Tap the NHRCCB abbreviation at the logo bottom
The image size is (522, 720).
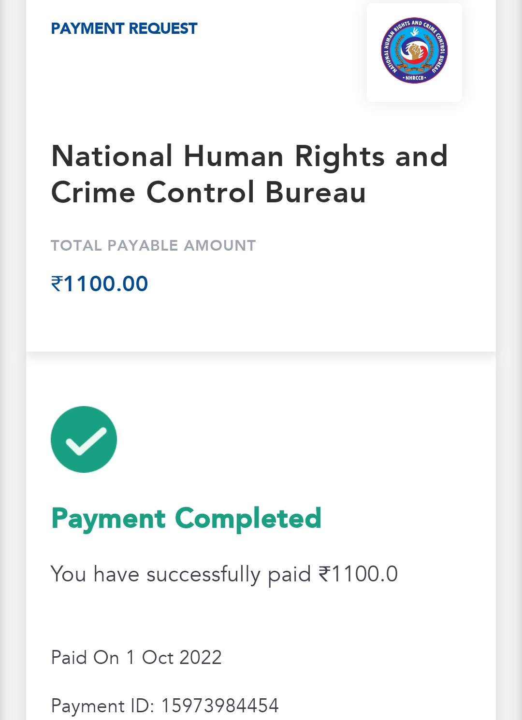click(414, 78)
